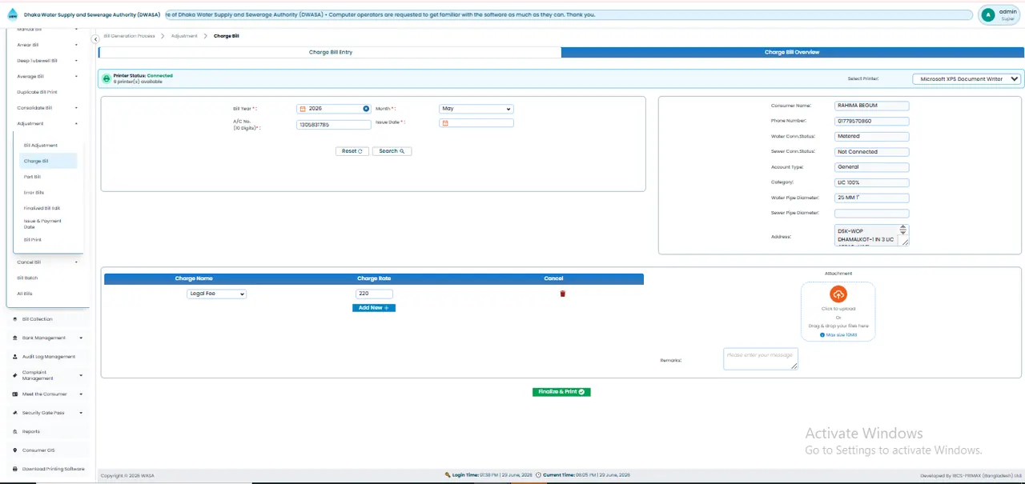Click the Finalize & Print button
This screenshot has width=1025, height=484.
561,392
